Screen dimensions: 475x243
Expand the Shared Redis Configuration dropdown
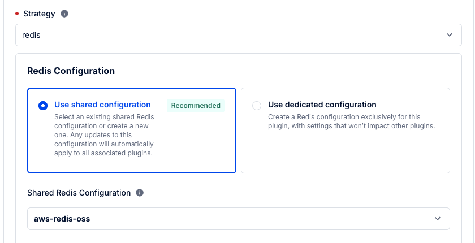point(238,219)
